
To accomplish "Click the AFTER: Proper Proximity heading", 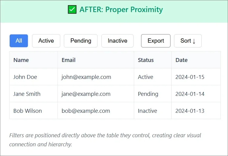I will (121, 10).
